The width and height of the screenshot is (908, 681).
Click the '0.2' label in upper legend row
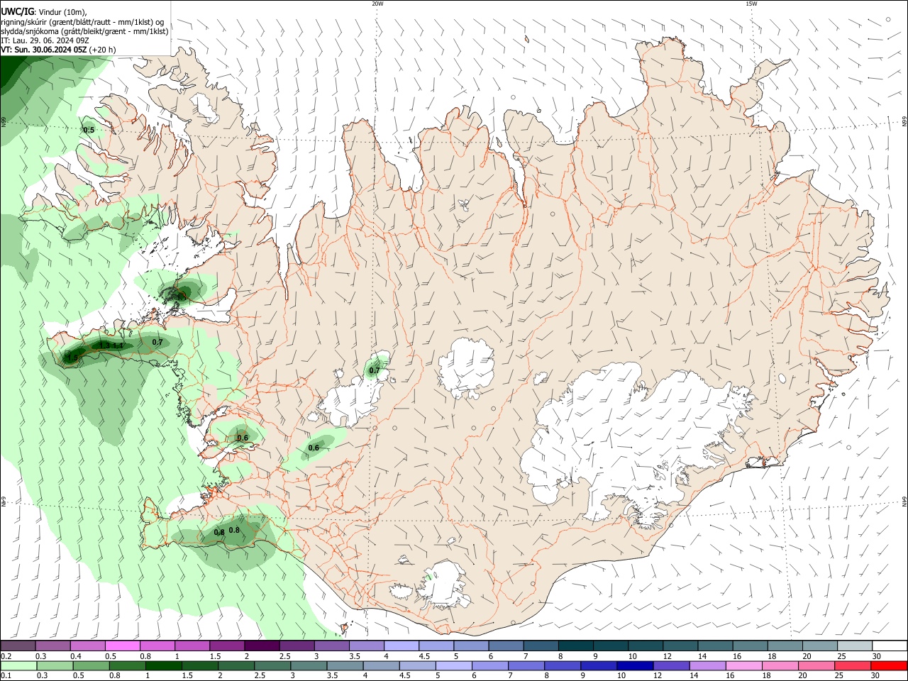point(6,656)
